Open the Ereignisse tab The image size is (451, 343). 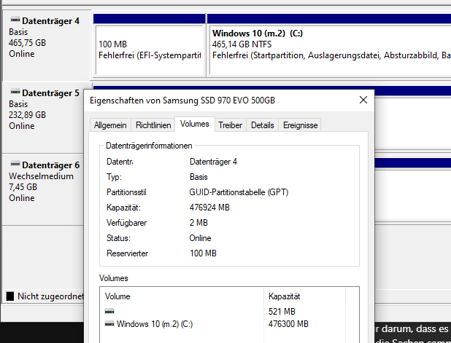tap(300, 125)
